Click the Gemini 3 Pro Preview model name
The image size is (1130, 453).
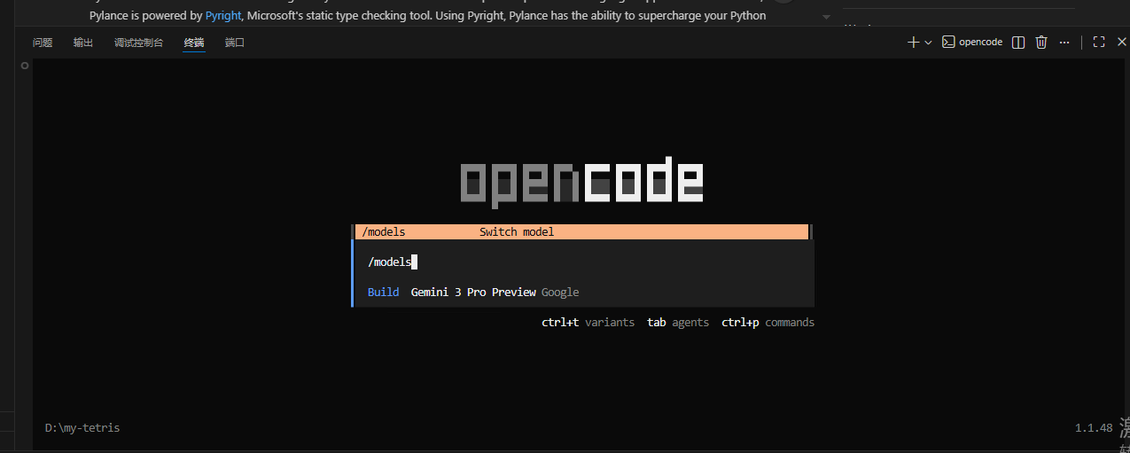473,292
